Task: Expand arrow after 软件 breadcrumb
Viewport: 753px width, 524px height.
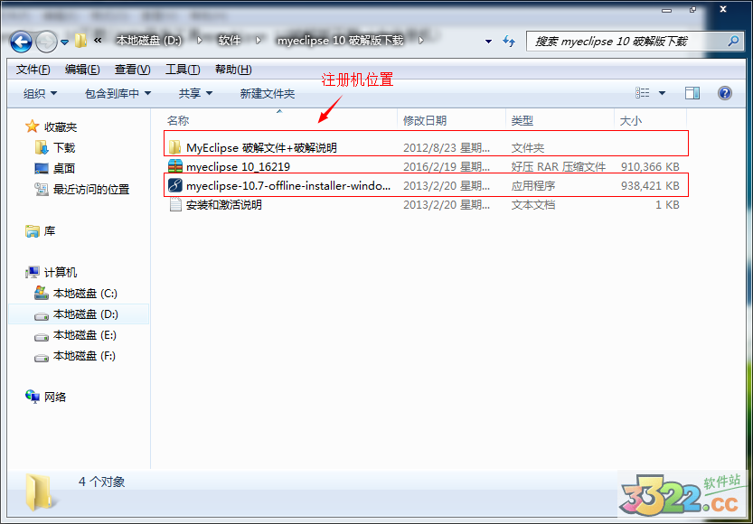Action: 259,41
